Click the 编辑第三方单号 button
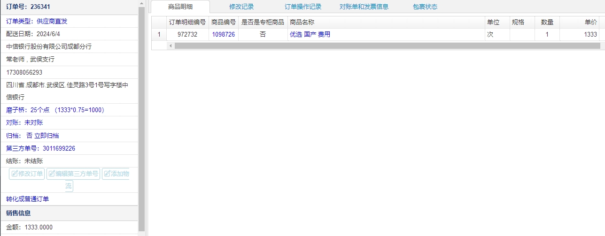605x236 pixels. point(73,174)
